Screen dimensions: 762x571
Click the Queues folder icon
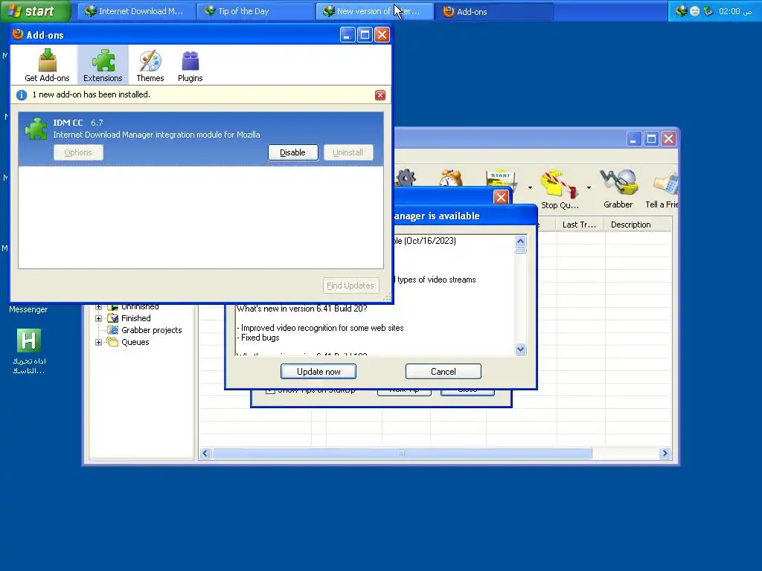tap(113, 342)
